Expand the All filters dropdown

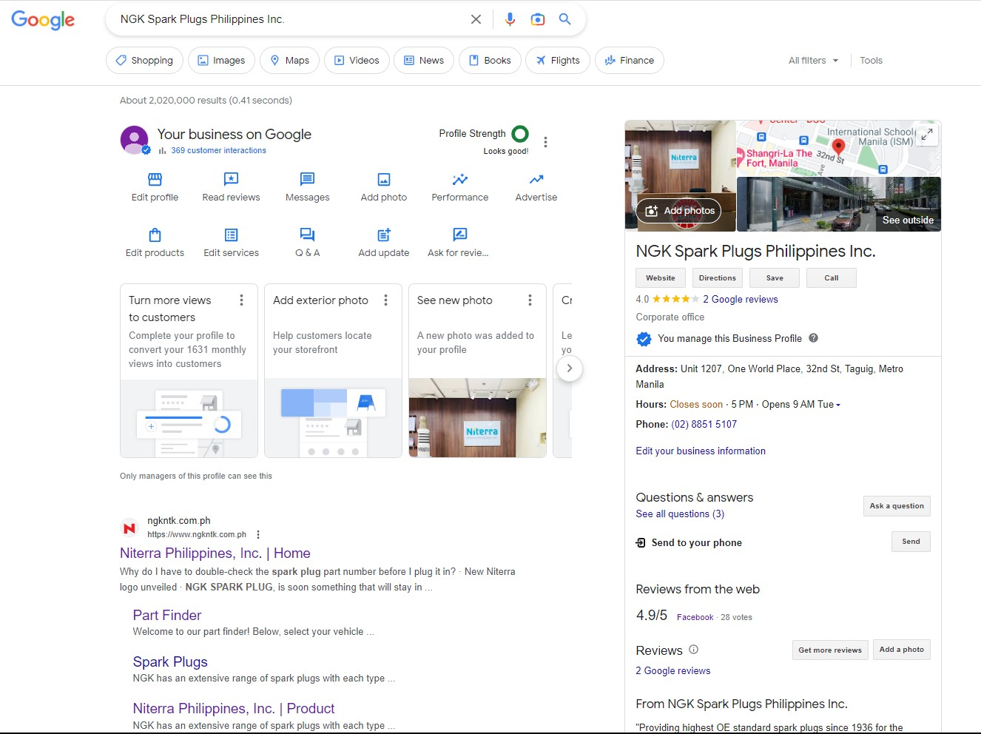coord(813,61)
